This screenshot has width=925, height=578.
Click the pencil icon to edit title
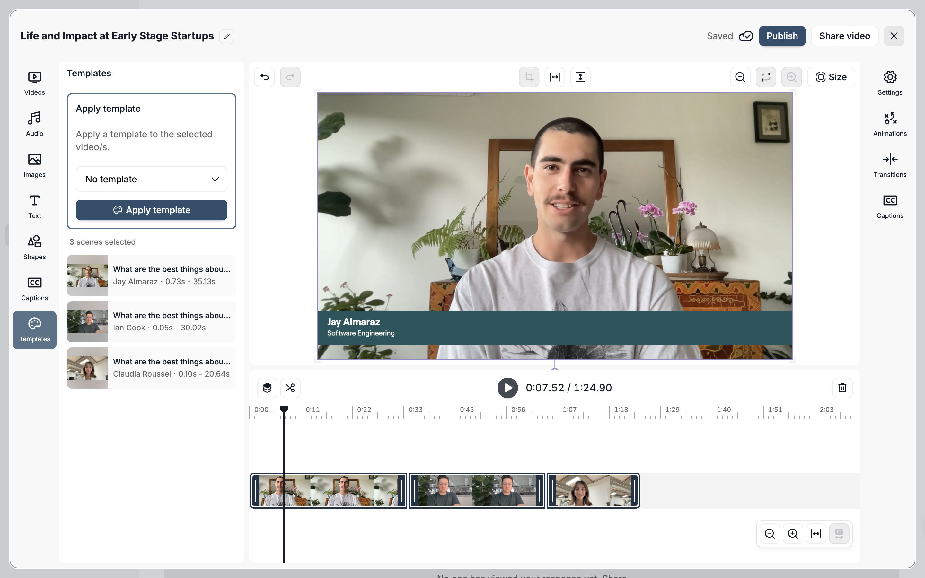(x=227, y=37)
